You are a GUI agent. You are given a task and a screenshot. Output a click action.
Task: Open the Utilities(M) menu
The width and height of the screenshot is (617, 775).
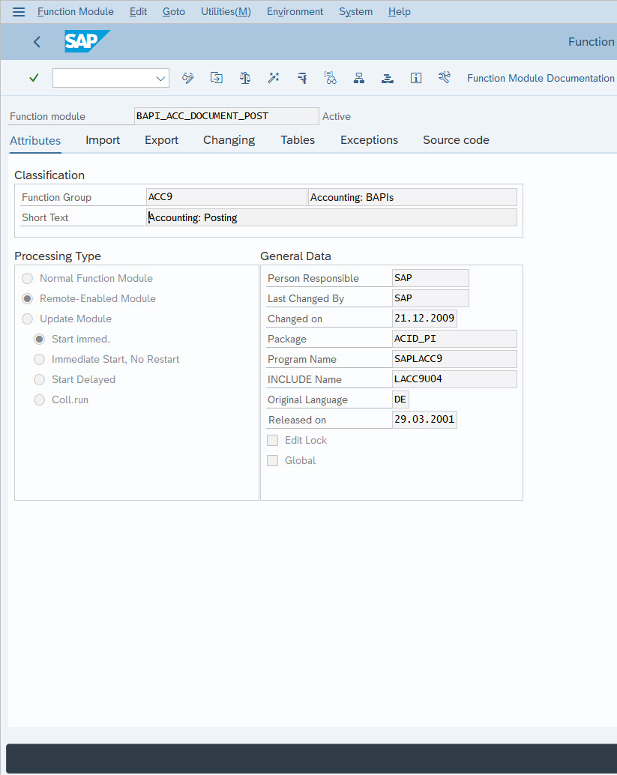coord(226,11)
